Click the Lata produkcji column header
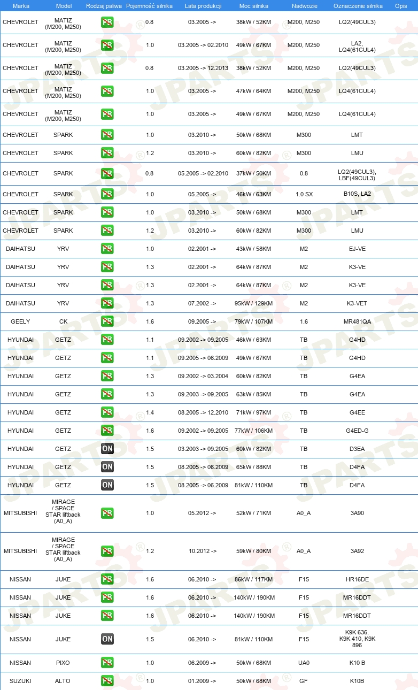Image resolution: width=418 pixels, height=690 pixels. 203,5
